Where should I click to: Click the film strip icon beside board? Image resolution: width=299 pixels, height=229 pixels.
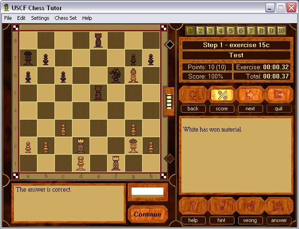click(169, 99)
